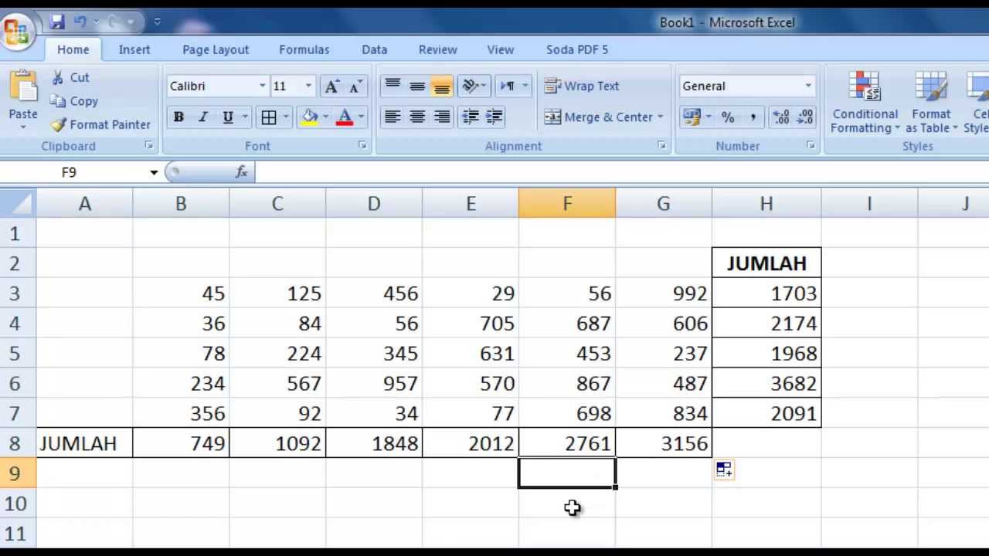The image size is (989, 556).
Task: Click the Insert Function fx icon
Action: coord(241,172)
